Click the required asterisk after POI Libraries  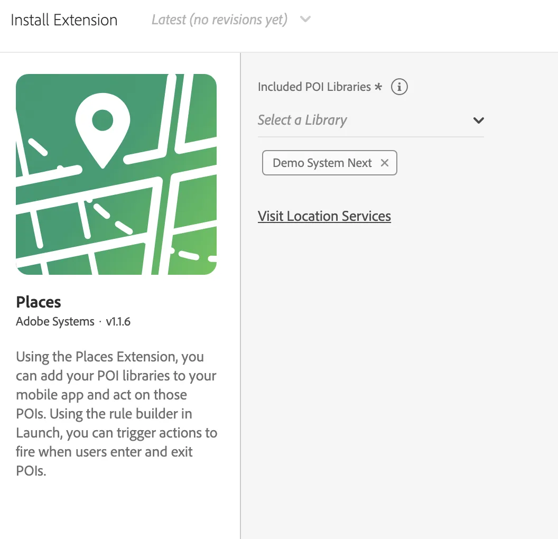pyautogui.click(x=378, y=87)
